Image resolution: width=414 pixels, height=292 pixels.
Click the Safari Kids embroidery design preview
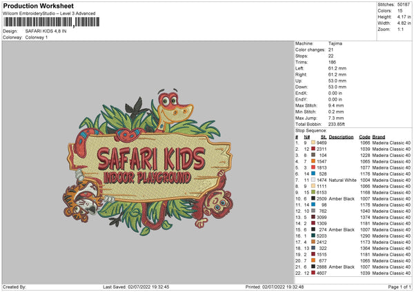click(x=148, y=162)
